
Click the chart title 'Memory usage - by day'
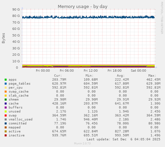[x=83, y=7]
